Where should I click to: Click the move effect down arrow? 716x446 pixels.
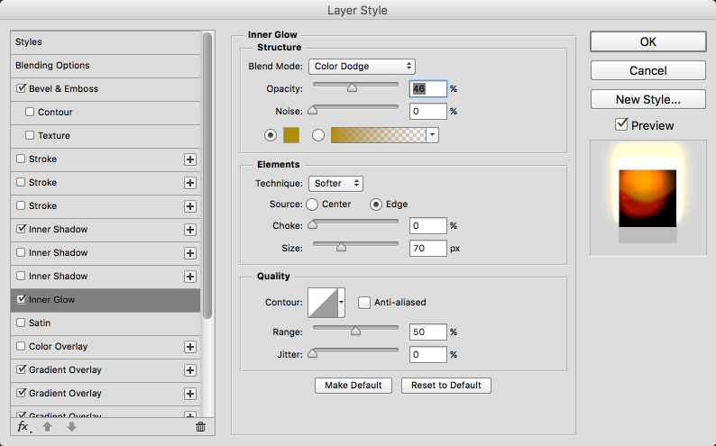pyautogui.click(x=71, y=426)
